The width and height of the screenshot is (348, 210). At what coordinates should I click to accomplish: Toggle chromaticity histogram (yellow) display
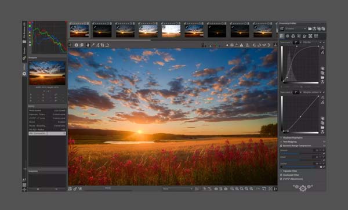click(x=30, y=35)
